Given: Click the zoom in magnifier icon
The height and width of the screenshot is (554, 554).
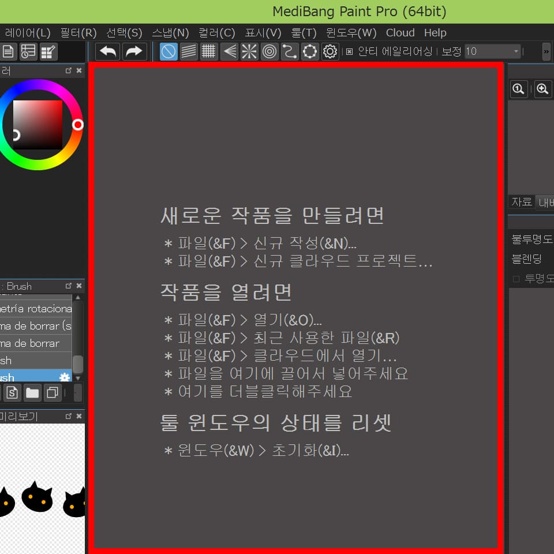Looking at the screenshot, I should point(542,89).
